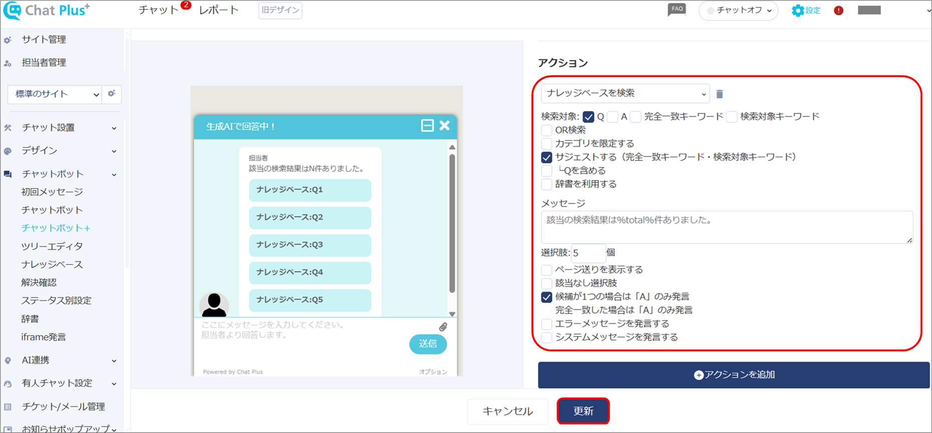The height and width of the screenshot is (433, 932).
Task: Collapse the チャットボット menu chevron
Action: tap(114, 175)
